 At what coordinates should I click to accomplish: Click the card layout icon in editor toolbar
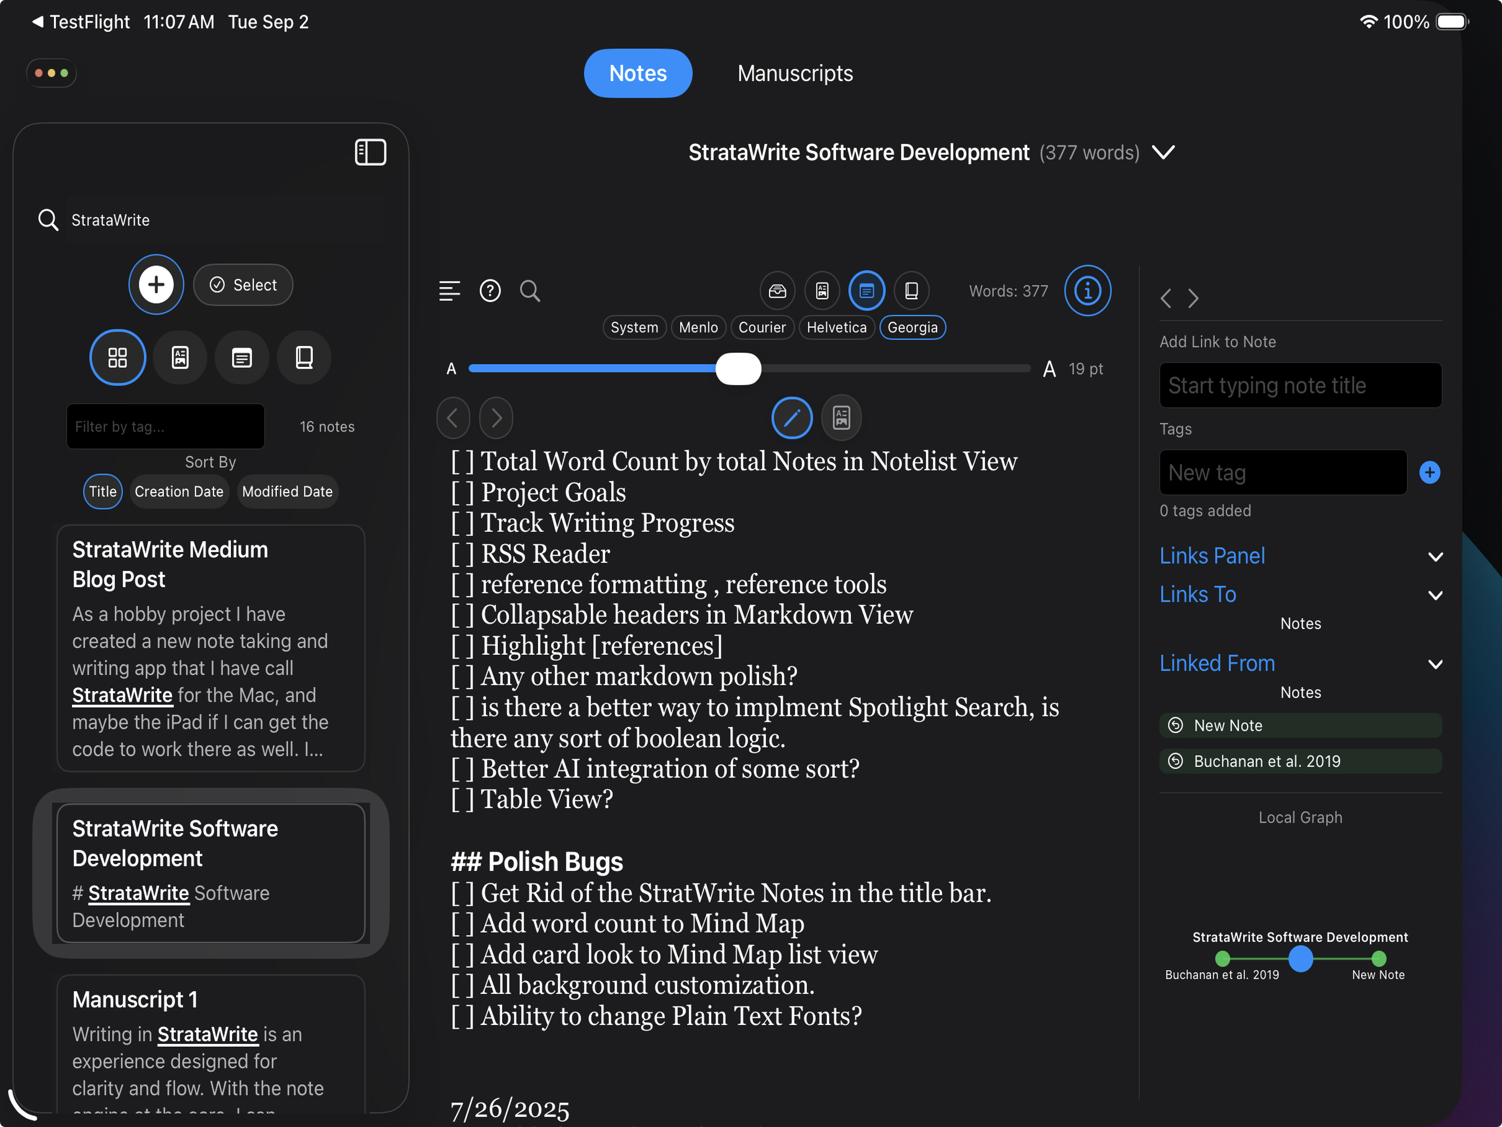(821, 290)
